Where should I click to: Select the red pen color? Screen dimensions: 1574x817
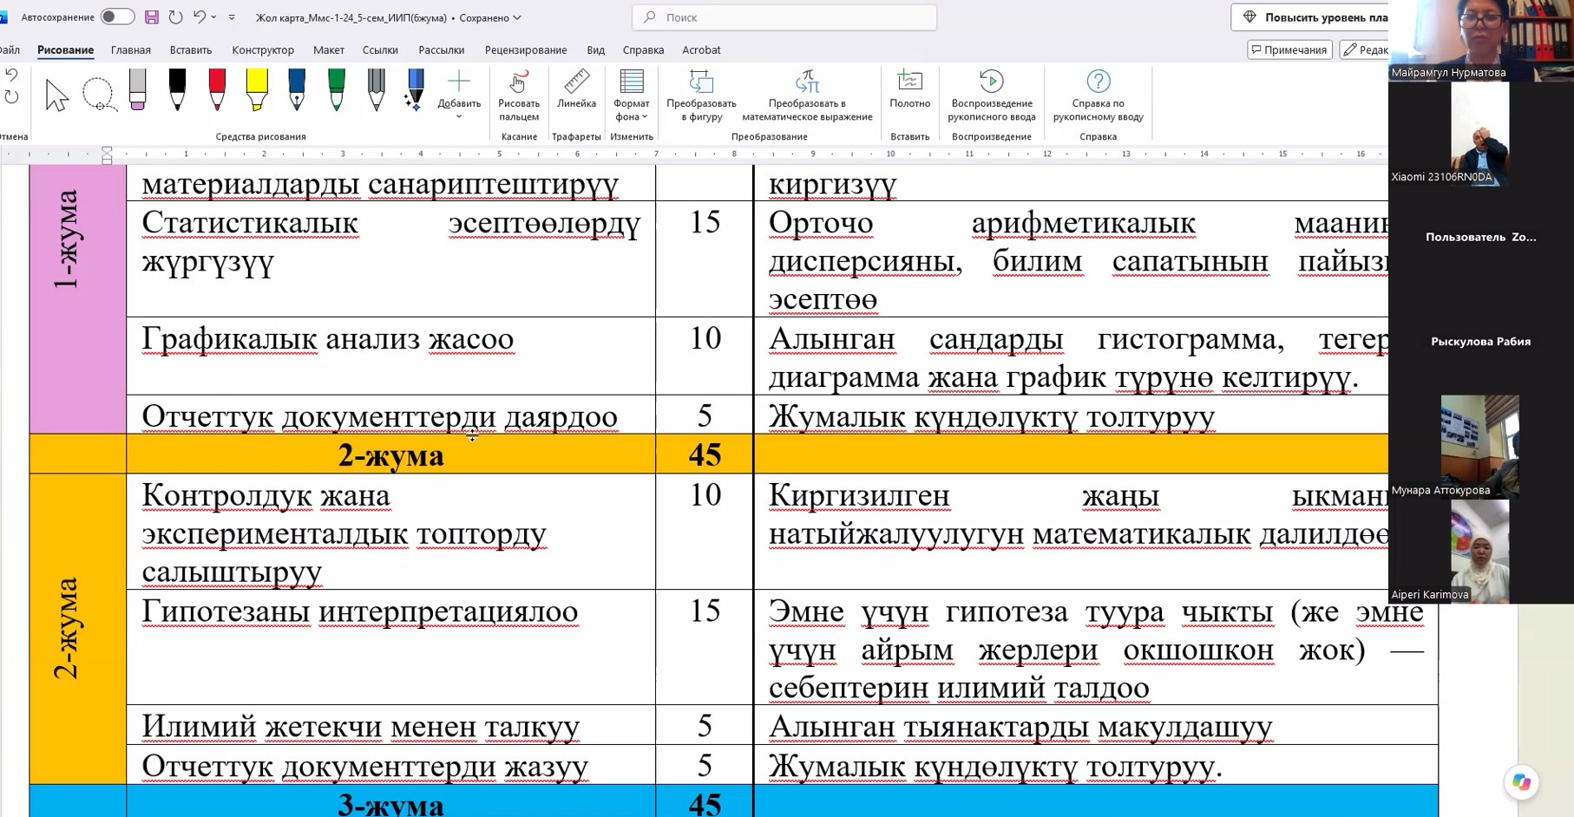[x=217, y=89]
